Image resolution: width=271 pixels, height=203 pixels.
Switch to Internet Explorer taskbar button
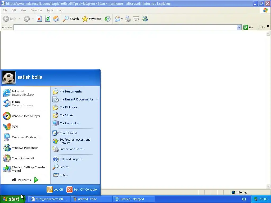point(49,199)
